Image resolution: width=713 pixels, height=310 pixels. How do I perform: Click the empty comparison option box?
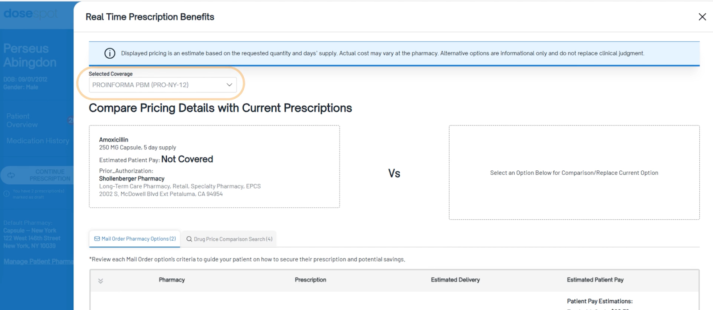pyautogui.click(x=574, y=173)
